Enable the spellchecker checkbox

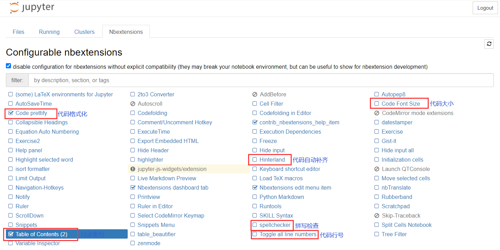255,225
